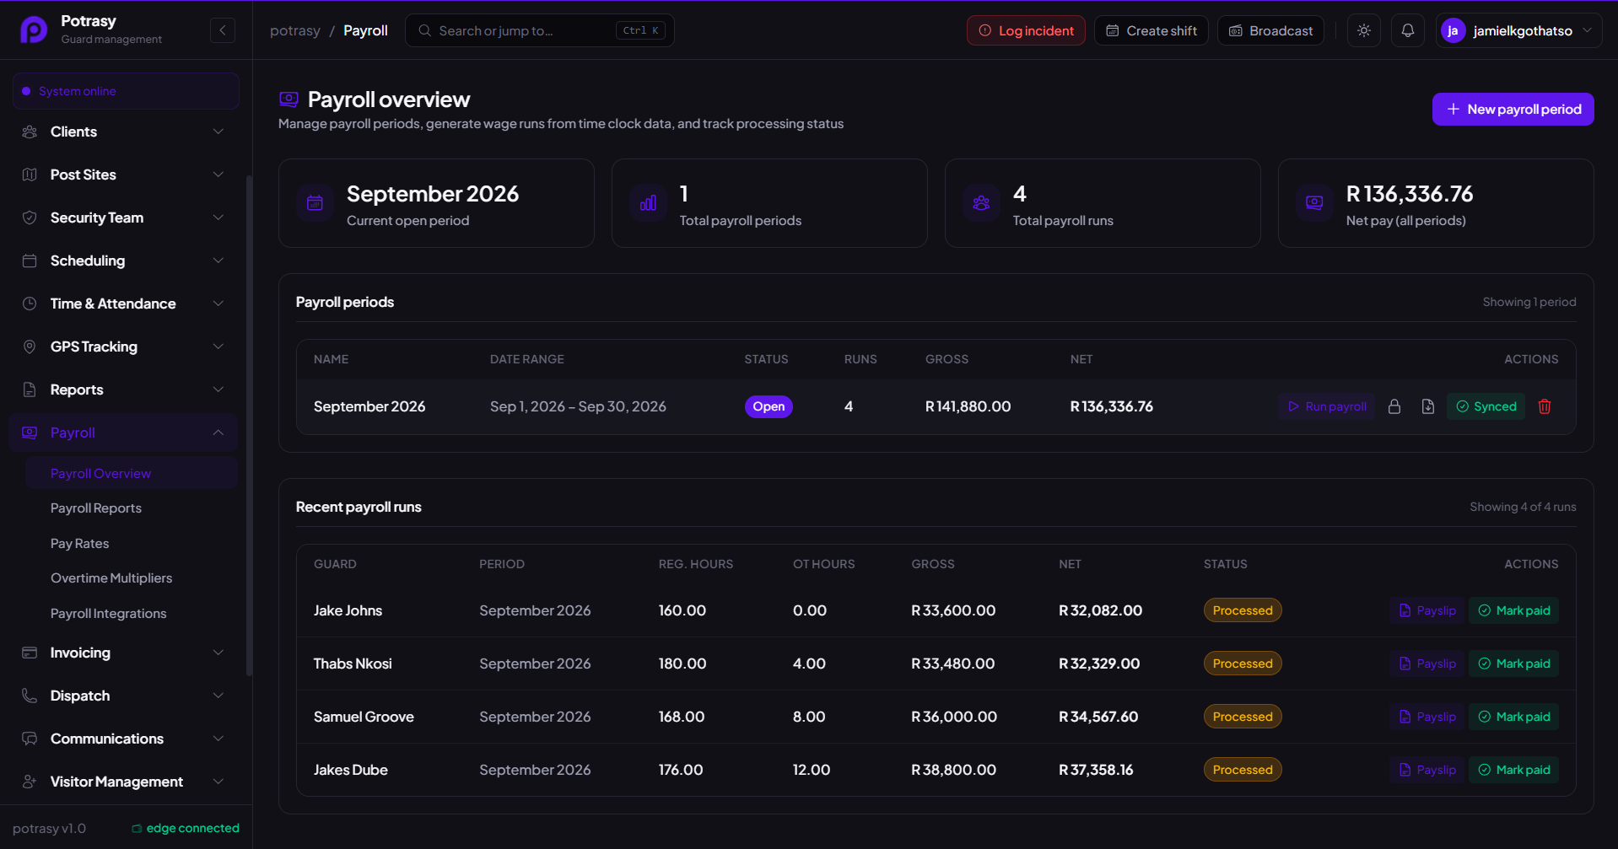Image resolution: width=1618 pixels, height=849 pixels.
Task: Delete the September 2026 payroll period
Action: 1545,406
